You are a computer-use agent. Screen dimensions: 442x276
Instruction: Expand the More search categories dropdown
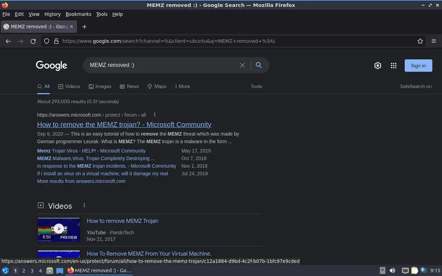tap(182, 86)
